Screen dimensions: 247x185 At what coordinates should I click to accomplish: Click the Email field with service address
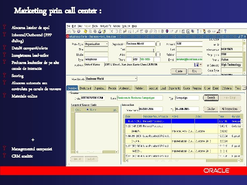189,60
